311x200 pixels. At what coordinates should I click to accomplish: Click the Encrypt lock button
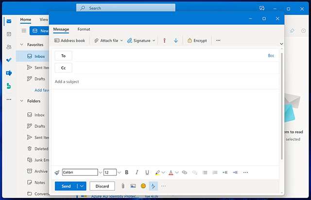click(197, 41)
